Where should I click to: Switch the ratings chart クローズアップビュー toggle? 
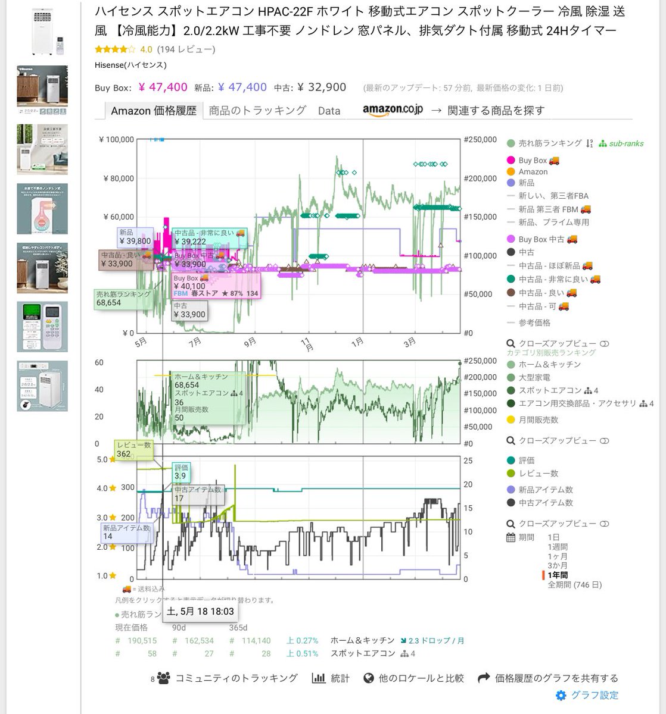604,524
